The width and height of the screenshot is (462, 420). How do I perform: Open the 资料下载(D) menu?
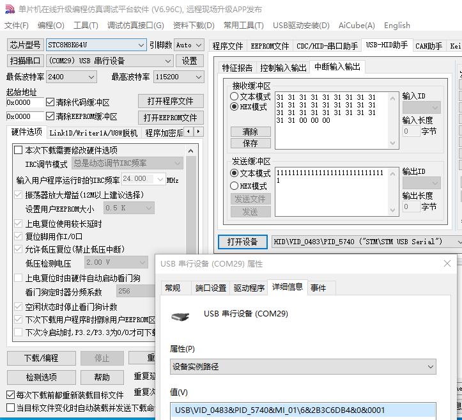coord(194,26)
